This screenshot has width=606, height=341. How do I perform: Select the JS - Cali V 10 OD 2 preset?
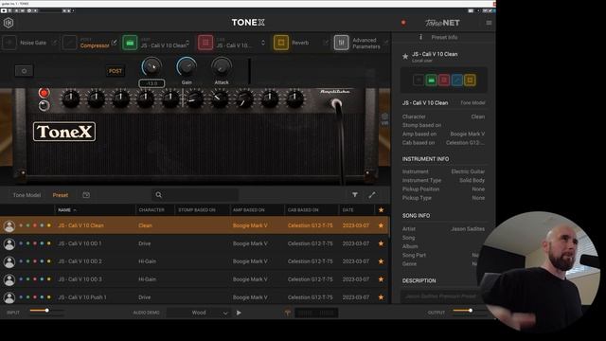(x=194, y=261)
